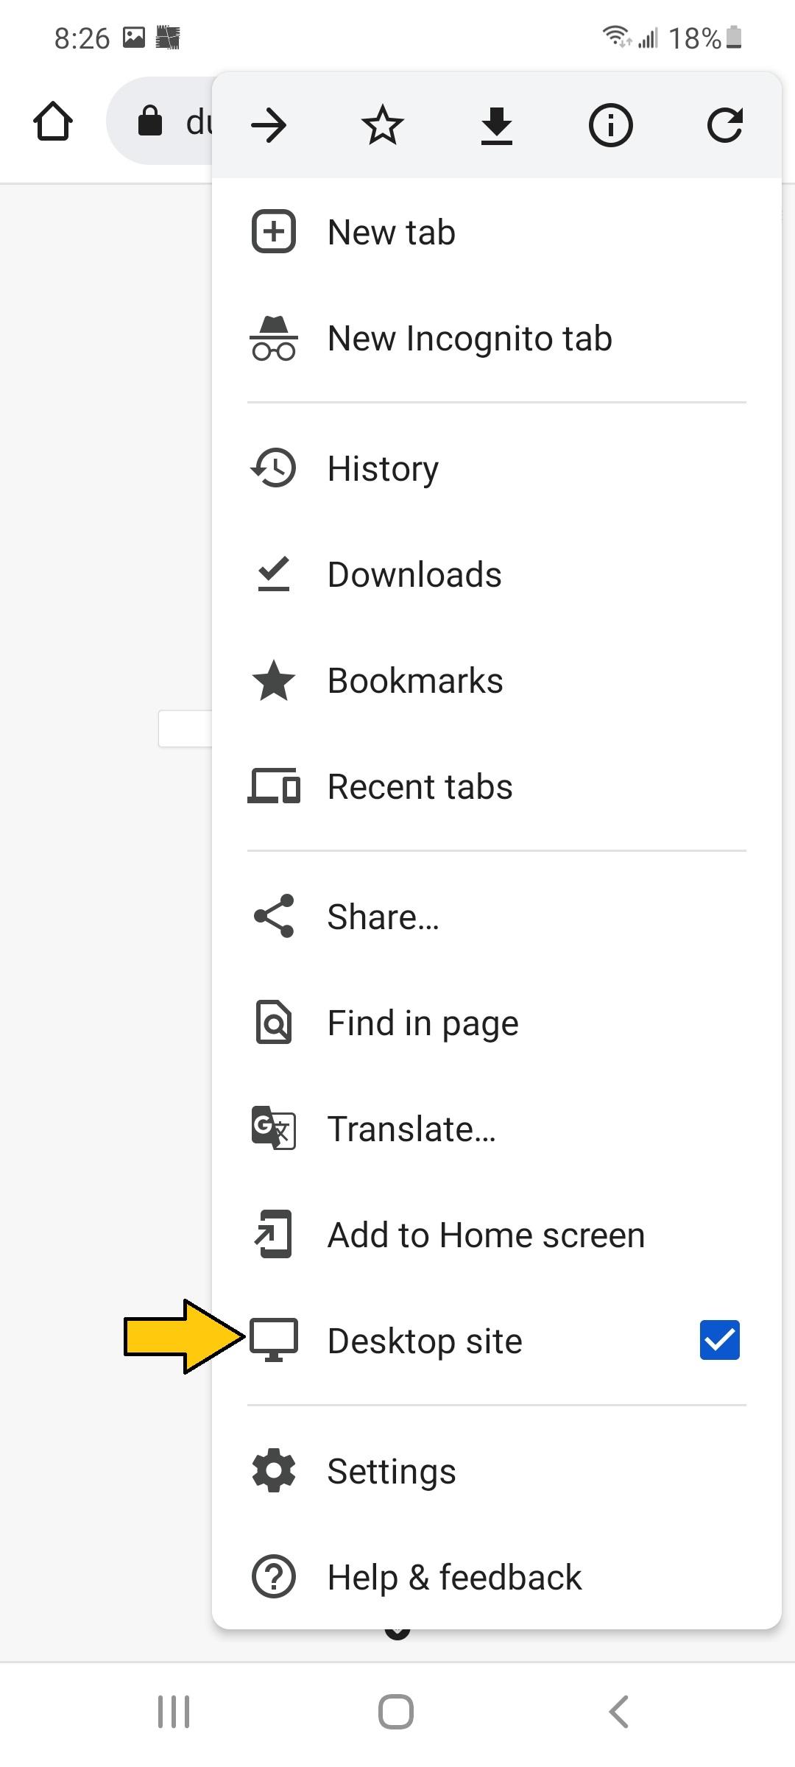Tap the Wi-Fi status indicator
Viewport: 795px width, 1767px height.
pyautogui.click(x=615, y=38)
